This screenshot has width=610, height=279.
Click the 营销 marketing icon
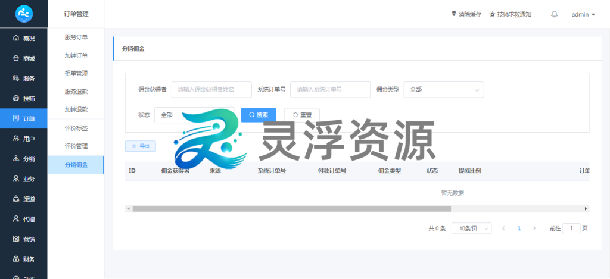coord(16,239)
